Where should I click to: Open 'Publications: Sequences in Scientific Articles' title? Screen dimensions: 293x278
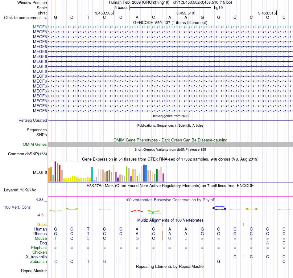pos(170,125)
